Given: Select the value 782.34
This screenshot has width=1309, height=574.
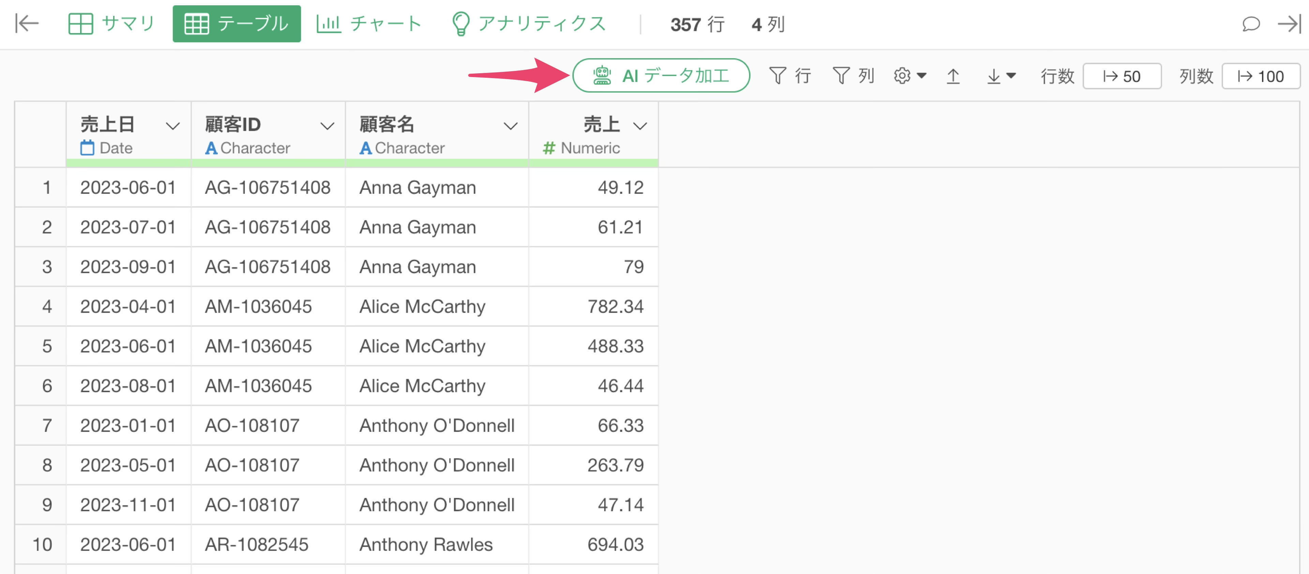Looking at the screenshot, I should 593,306.
